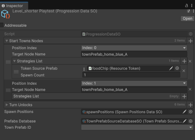The height and width of the screenshot is (140, 195).
Task: Add strategy to the empty Strategies List
Action: [184, 96]
